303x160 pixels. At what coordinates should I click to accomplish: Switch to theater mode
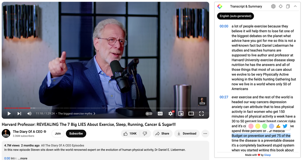tap(191, 114)
